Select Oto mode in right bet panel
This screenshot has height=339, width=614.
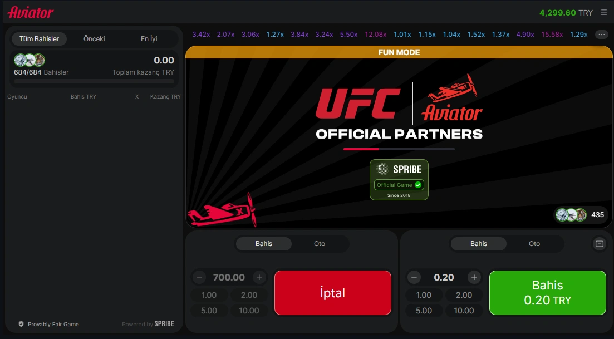(534, 243)
